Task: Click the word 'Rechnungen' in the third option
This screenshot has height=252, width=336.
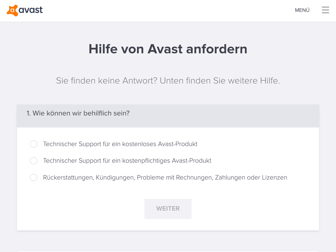Action: 195,178
